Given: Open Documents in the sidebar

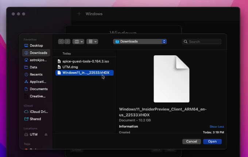Looking at the screenshot, I should [x=36, y=89].
